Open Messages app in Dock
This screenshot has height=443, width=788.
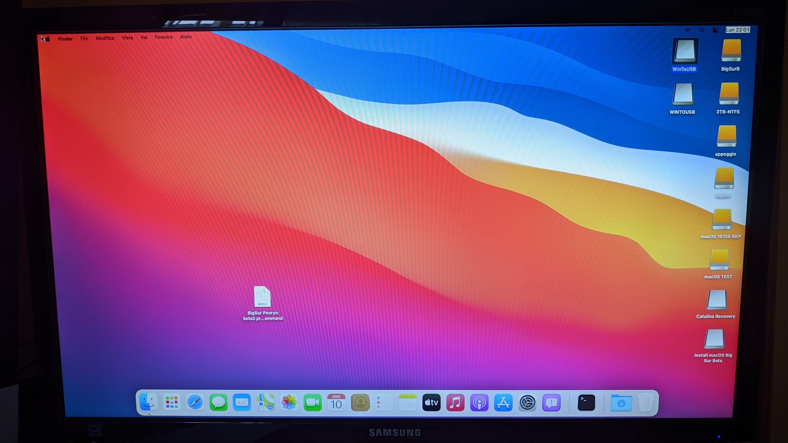(218, 403)
